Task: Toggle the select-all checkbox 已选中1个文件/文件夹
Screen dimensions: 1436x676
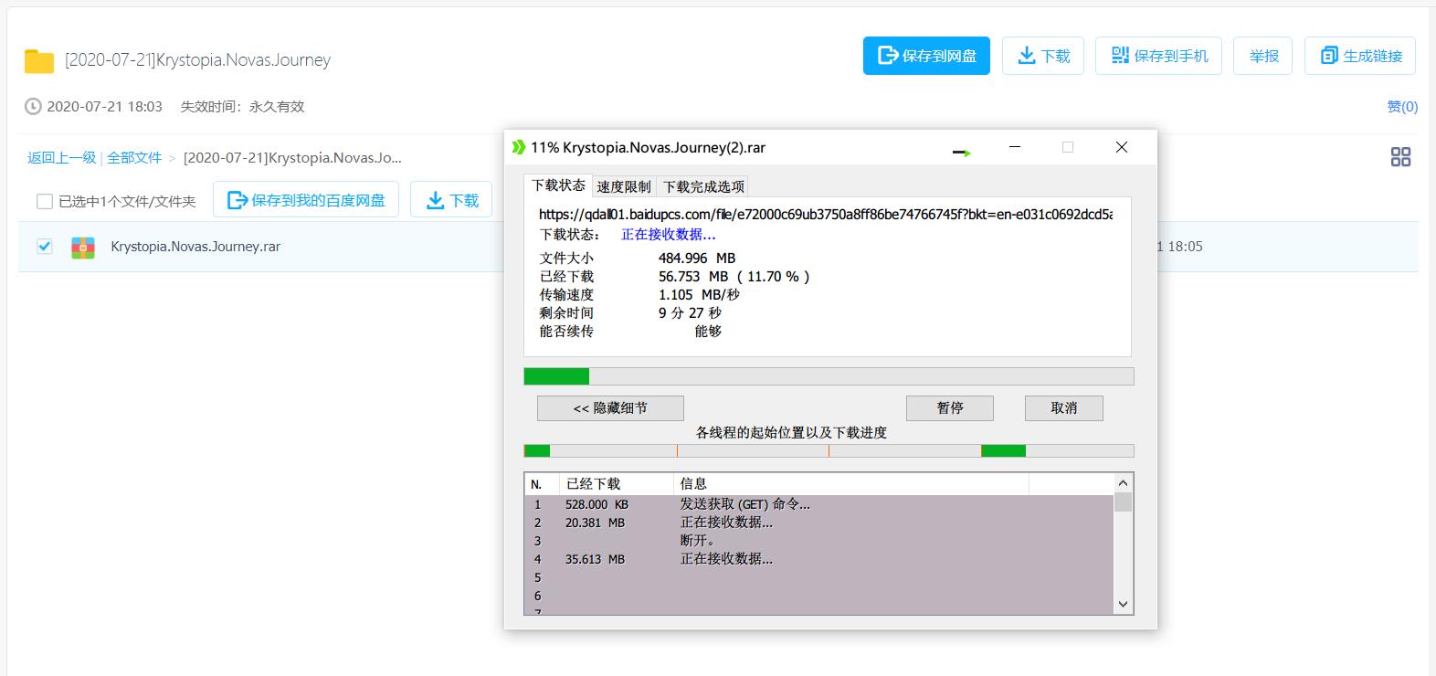Action: pos(44,201)
